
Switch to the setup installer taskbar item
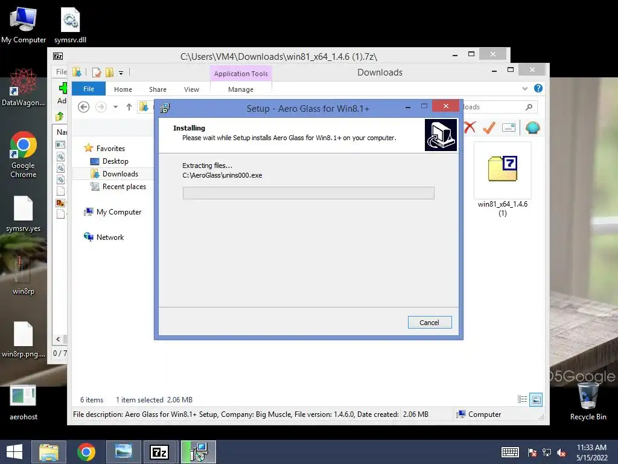(x=199, y=452)
